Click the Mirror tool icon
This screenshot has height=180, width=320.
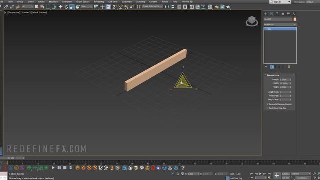click(167, 7)
